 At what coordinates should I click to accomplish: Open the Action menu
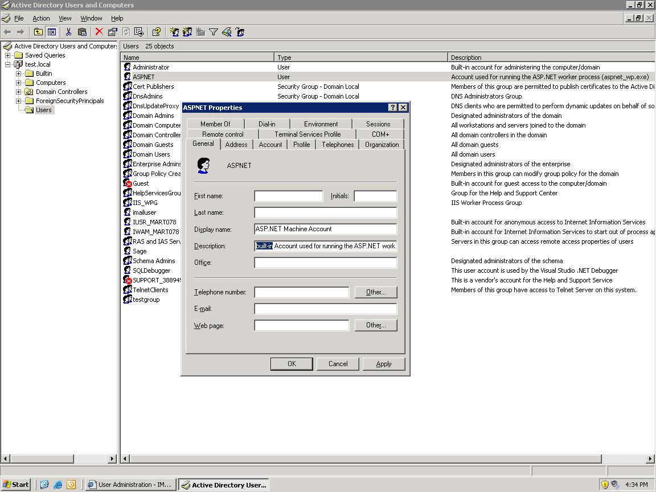coord(41,18)
